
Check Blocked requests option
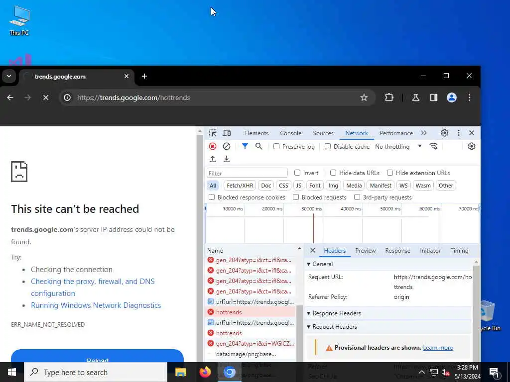click(x=296, y=197)
